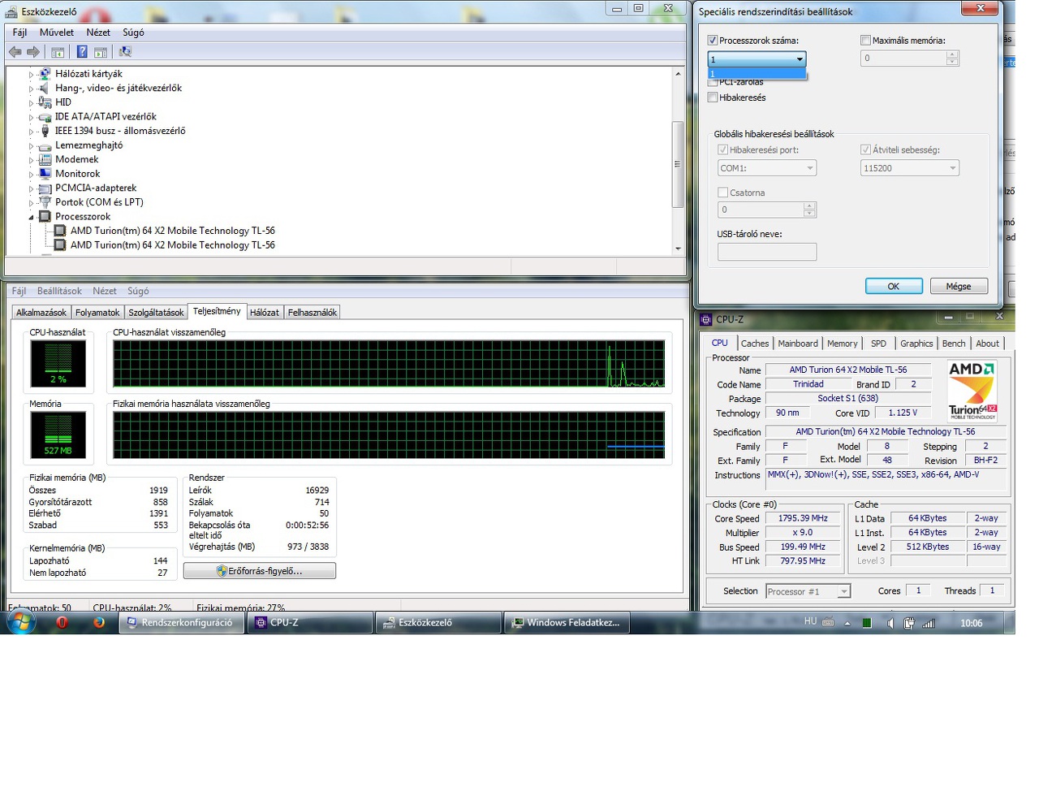Switch to the Mainboard tab in CPU-Z
Viewport: 1039px width, 809px height.
coord(798,344)
